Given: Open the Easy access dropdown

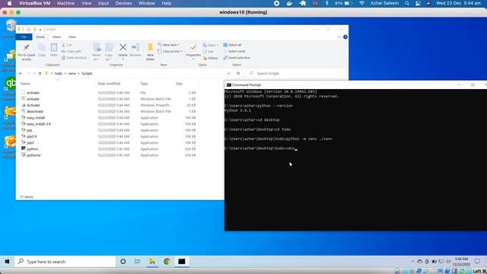Looking at the screenshot, I should 170,51.
